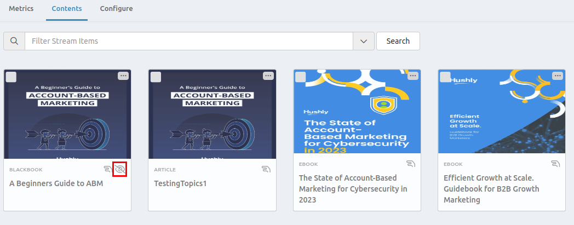Select checkbox on Efficient Growth at Scale card
Image resolution: width=574 pixels, height=225 pixels.
point(445,77)
